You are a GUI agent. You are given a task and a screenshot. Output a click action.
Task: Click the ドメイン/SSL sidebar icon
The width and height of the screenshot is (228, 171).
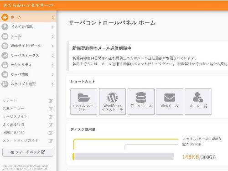click(5, 27)
